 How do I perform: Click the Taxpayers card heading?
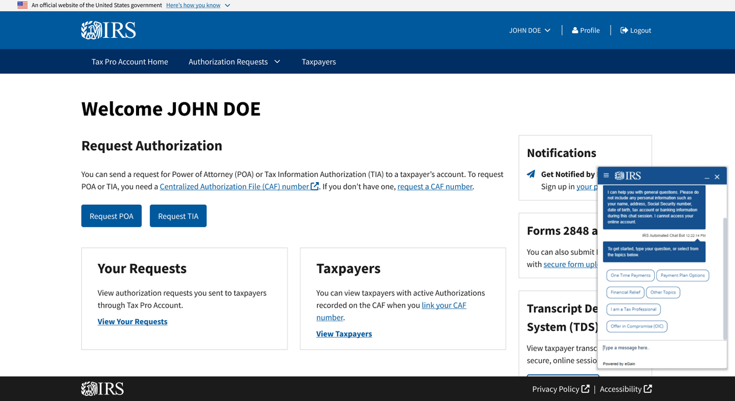pos(348,268)
